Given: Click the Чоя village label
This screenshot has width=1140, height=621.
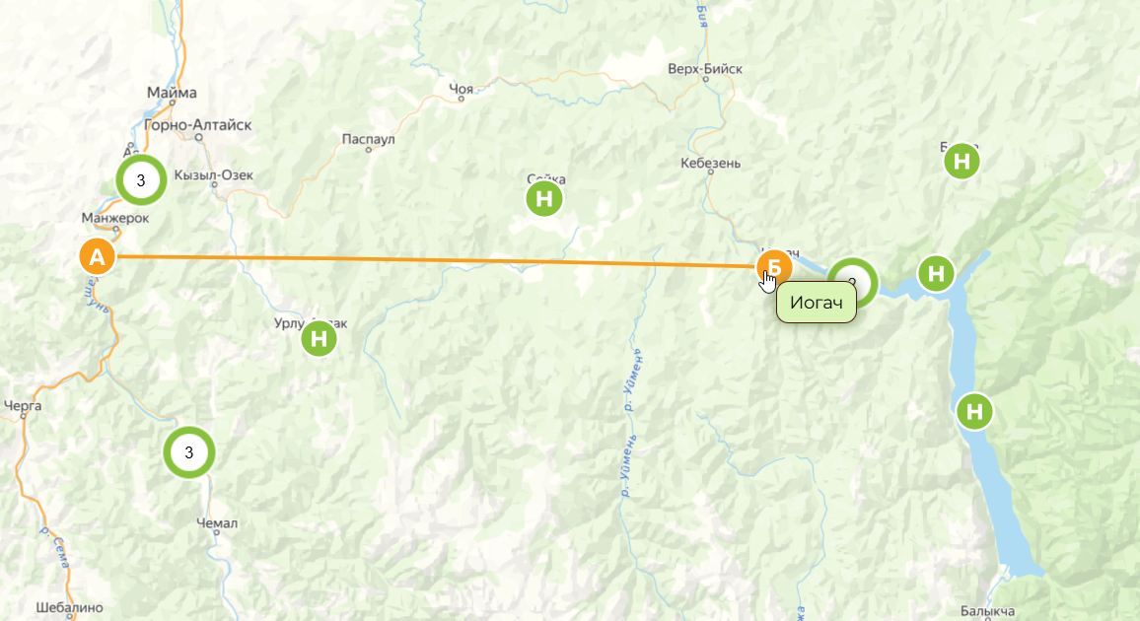Looking at the screenshot, I should [461, 89].
